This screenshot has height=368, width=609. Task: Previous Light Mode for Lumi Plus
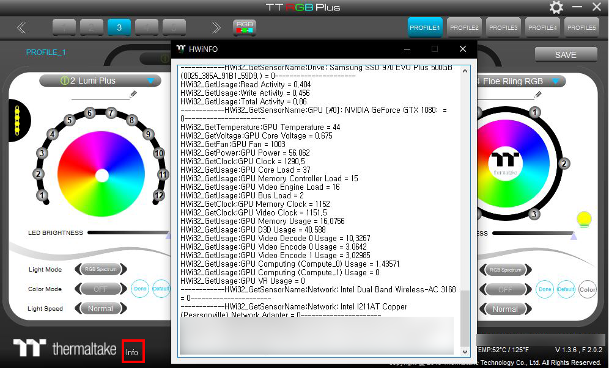(78, 269)
